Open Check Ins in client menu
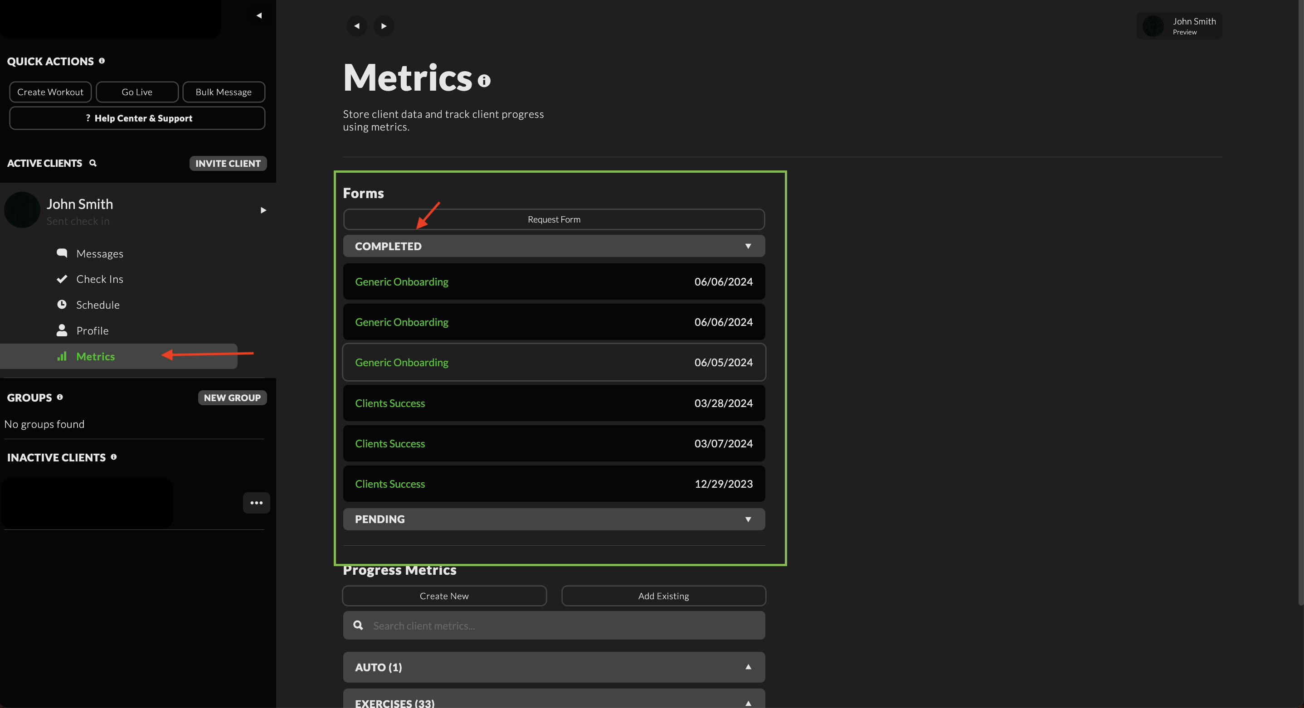The width and height of the screenshot is (1304, 708). tap(100, 279)
